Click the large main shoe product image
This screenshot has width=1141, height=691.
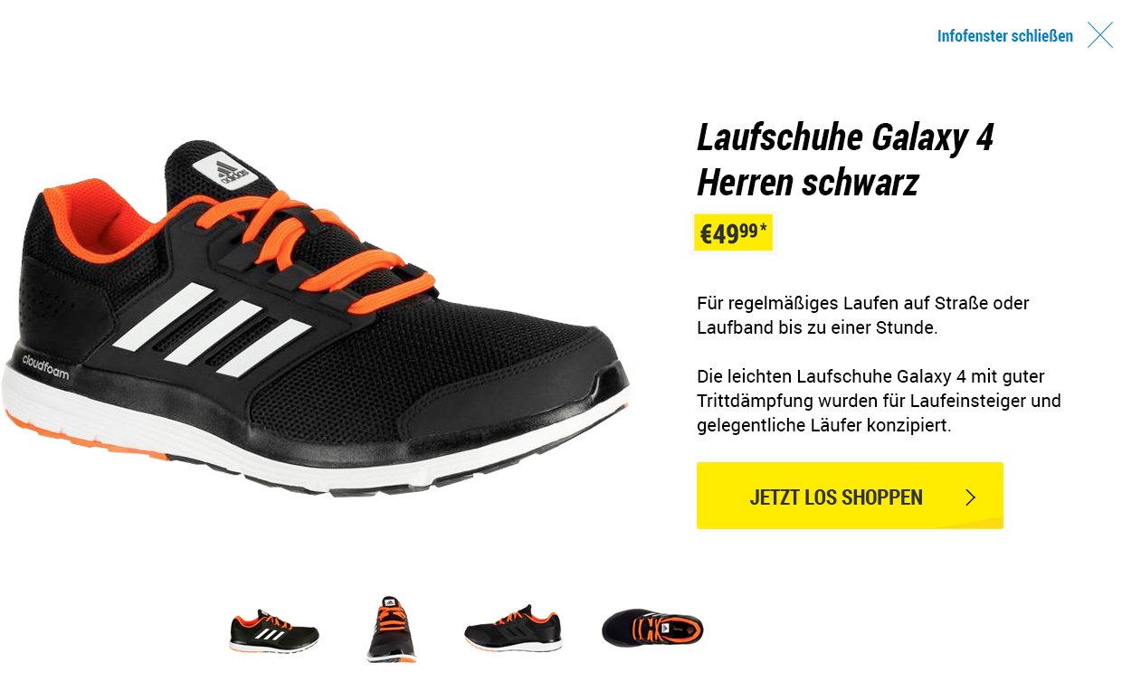[315, 317]
